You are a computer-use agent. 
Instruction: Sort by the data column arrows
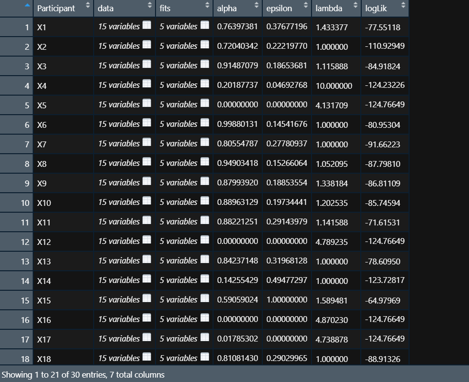150,5
